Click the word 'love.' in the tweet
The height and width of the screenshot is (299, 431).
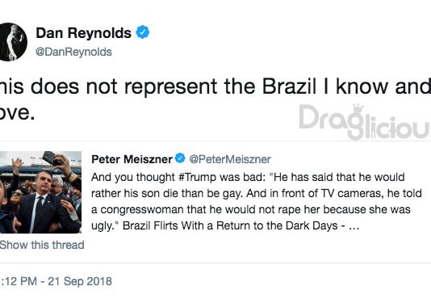[x=17, y=113]
